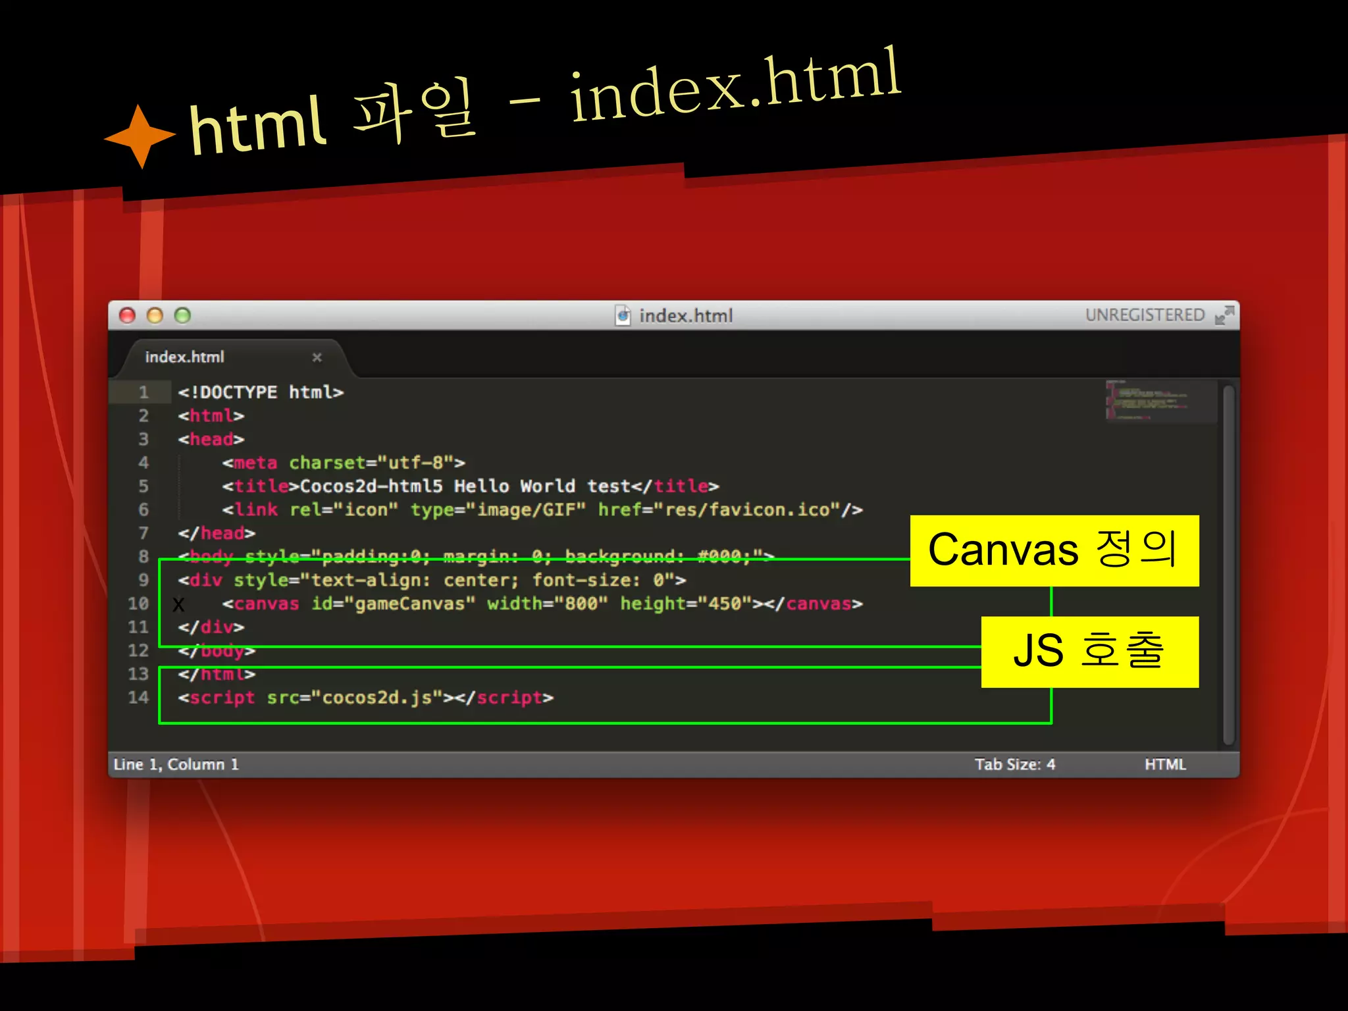
Task: Click the 'Line 1, Column 1' status text
Action: point(176,764)
